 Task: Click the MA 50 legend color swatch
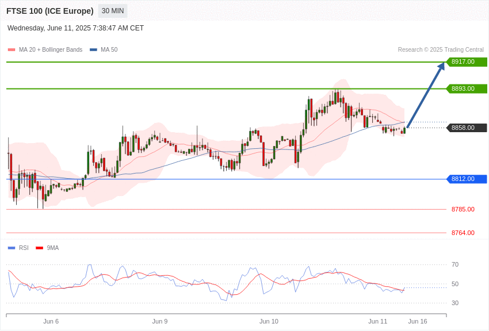click(93, 49)
